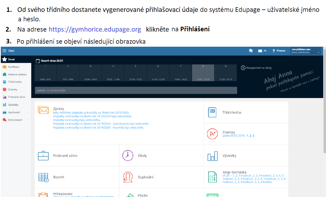This screenshot has width=326, height=197.
Task: Select highlighted lesson 8 at 14:35 - 15:20
Action: 203,73
